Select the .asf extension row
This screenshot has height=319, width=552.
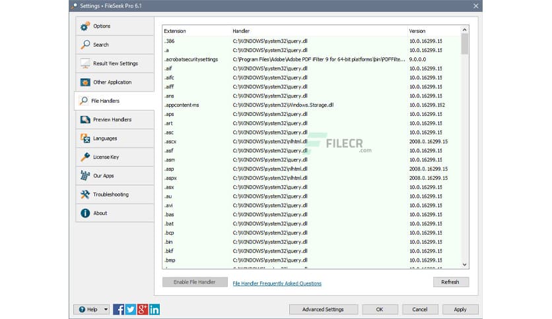(312, 151)
